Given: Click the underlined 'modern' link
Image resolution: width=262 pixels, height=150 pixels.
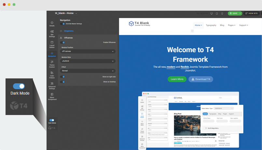Looking at the screenshot, I should [x=171, y=67].
